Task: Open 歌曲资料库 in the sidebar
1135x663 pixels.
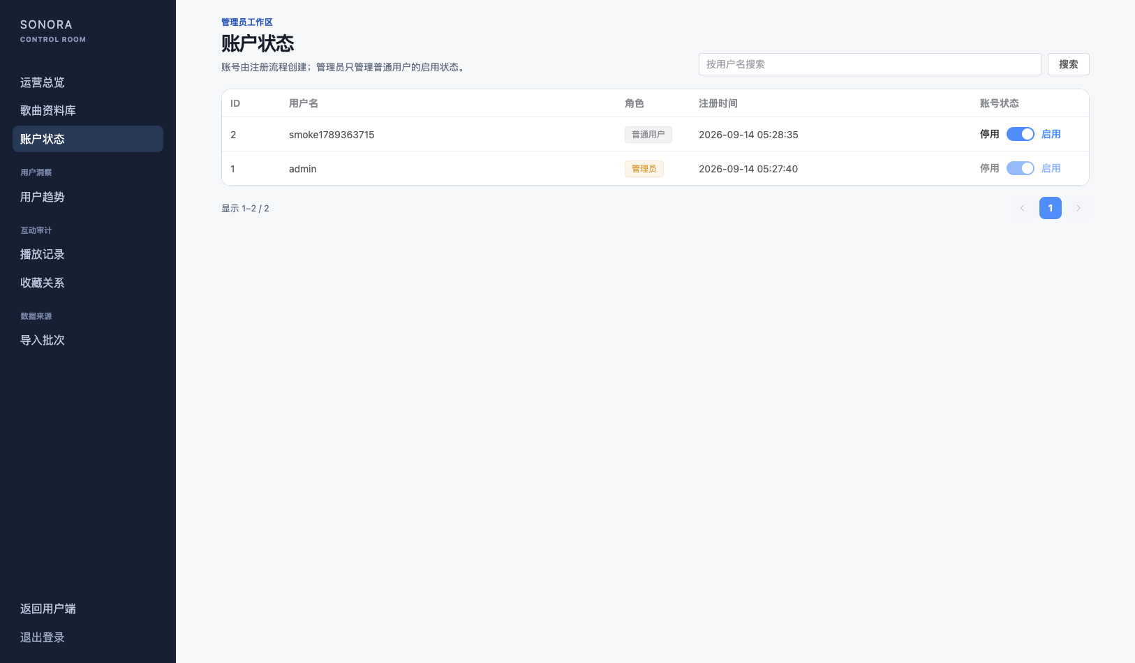Action: pyautogui.click(x=88, y=110)
